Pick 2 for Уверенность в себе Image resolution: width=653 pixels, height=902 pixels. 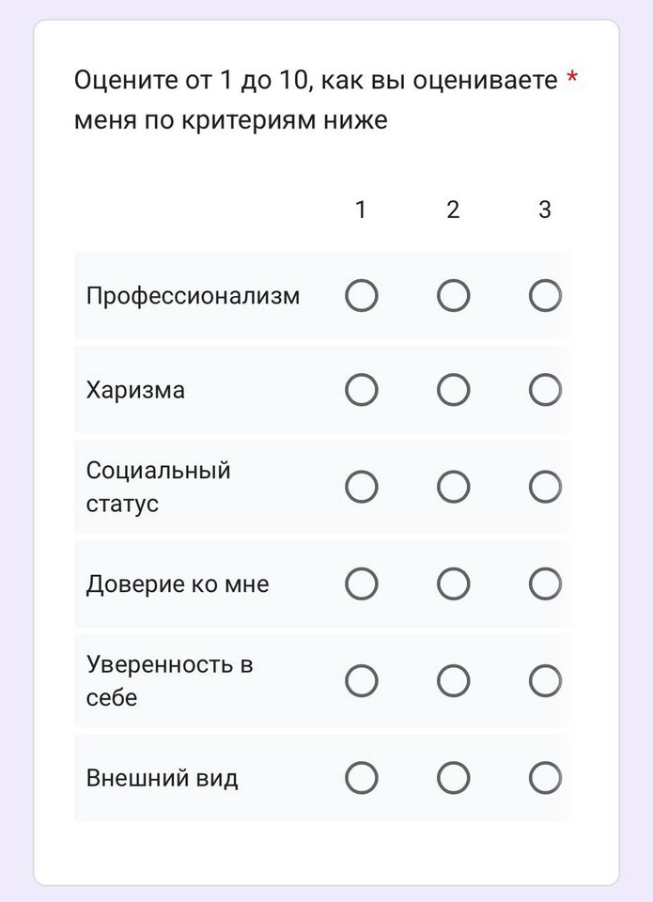tap(453, 681)
